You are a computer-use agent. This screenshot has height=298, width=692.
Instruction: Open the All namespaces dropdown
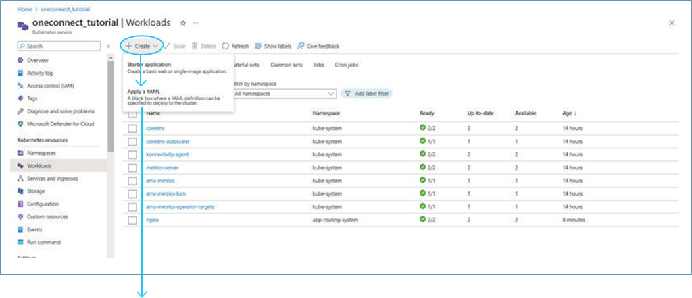(284, 94)
